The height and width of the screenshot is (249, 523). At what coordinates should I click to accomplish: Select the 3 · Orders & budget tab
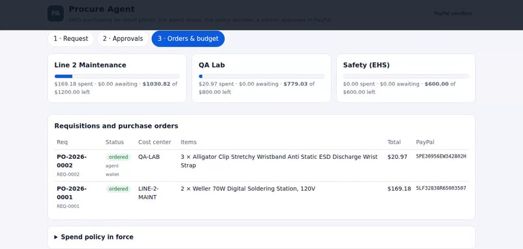tap(188, 39)
